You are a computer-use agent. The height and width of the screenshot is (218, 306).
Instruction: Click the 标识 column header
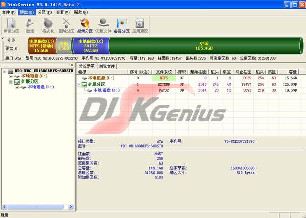(x=182, y=72)
